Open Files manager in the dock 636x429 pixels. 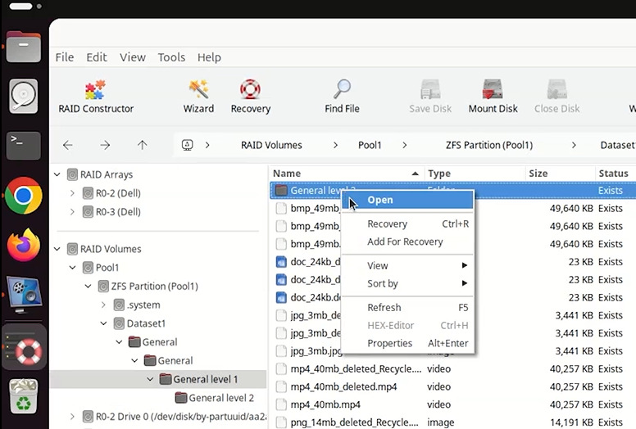24,47
